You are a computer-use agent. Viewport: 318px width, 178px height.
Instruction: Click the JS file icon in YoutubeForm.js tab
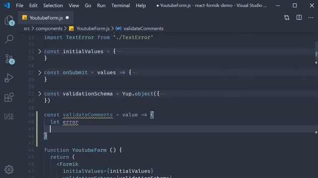[x=24, y=18]
